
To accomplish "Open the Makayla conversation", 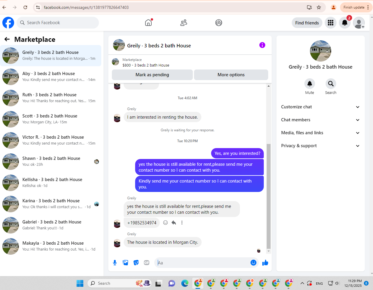I will [x=51, y=246].
